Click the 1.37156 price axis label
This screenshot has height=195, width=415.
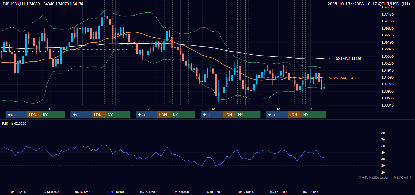click(x=388, y=21)
